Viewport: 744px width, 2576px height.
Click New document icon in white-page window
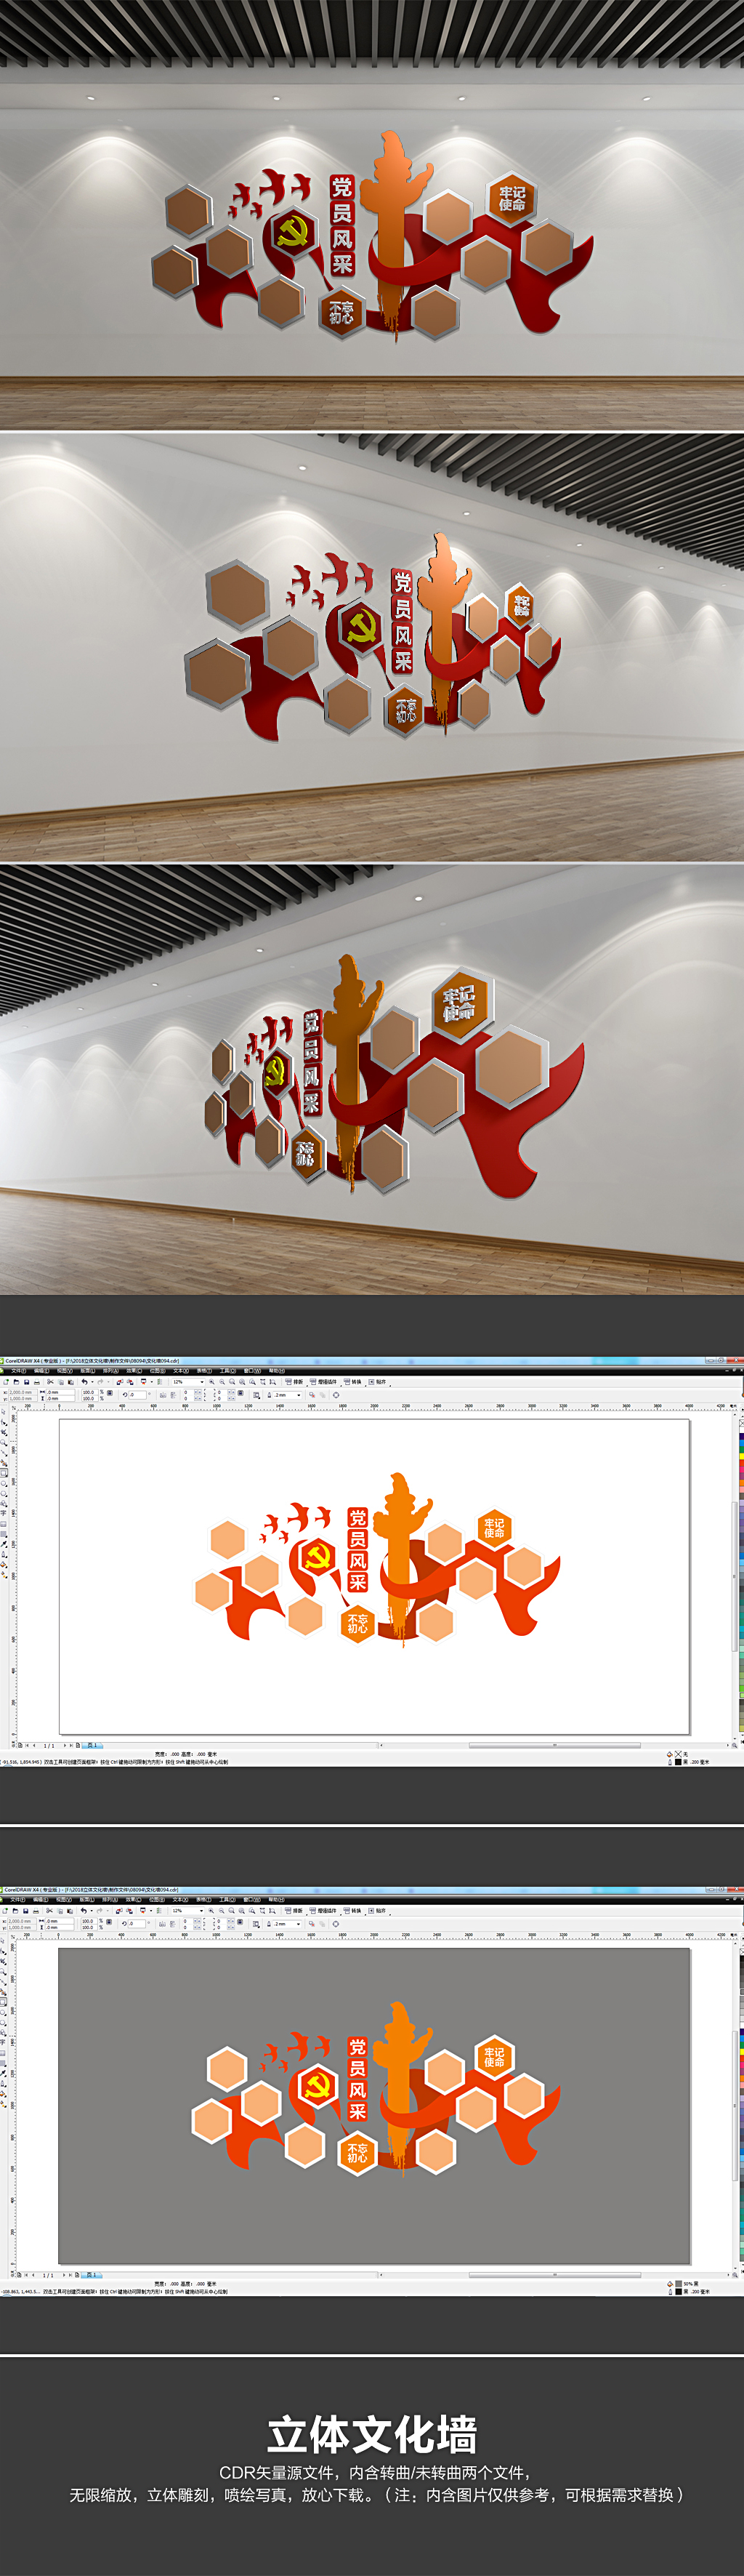click(x=6, y=1381)
